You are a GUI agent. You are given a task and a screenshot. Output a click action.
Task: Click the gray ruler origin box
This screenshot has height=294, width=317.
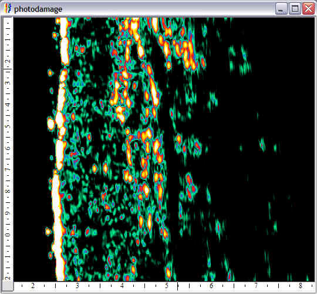tap(8, 286)
